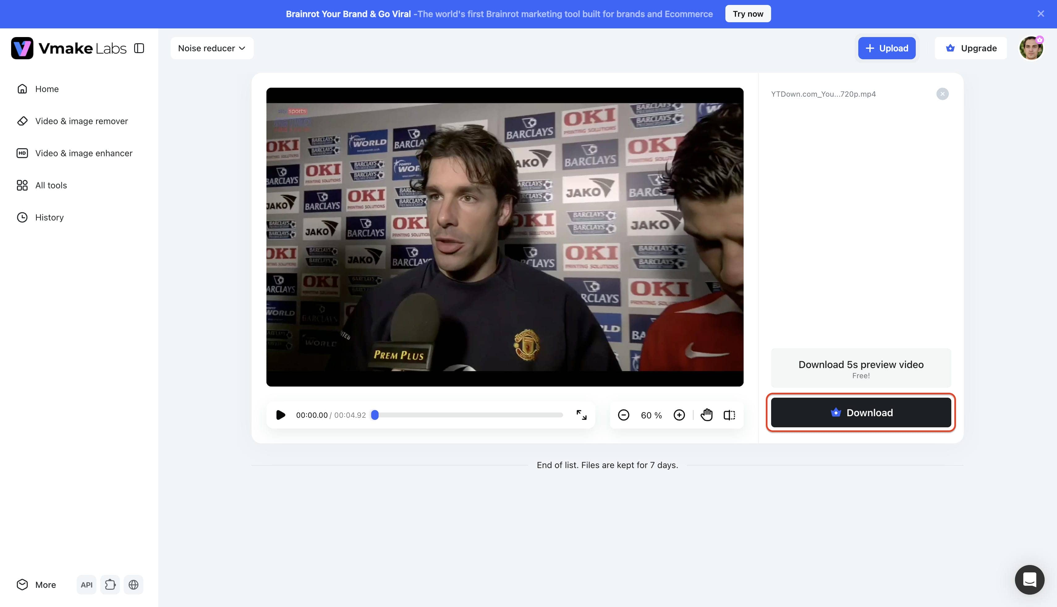The height and width of the screenshot is (607, 1057).
Task: Click the video preview frame
Action: (504, 237)
